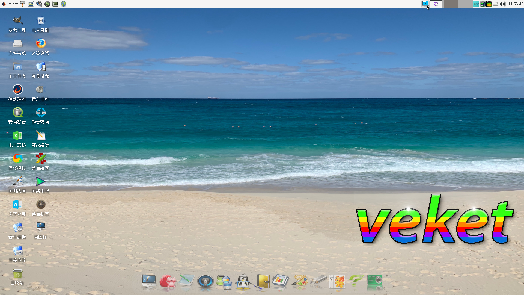524x295 pixels.
Task: Open 电子表格 spreadsheet application
Action: [17, 136]
